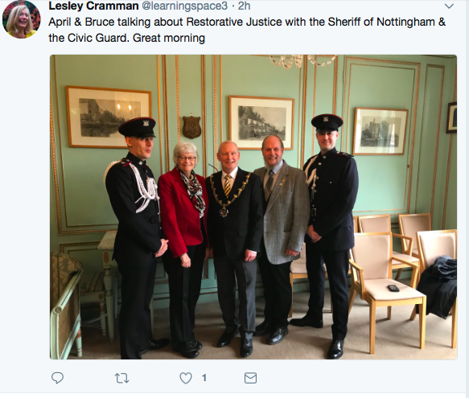Screen dimensions: 469x398
Task: Expand the tweet options chevron menu
Action: pyautogui.click(x=449, y=6)
